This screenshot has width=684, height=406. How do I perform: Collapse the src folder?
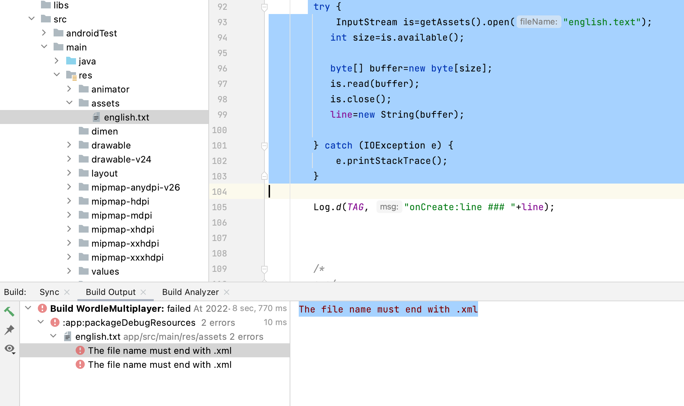pyautogui.click(x=32, y=19)
